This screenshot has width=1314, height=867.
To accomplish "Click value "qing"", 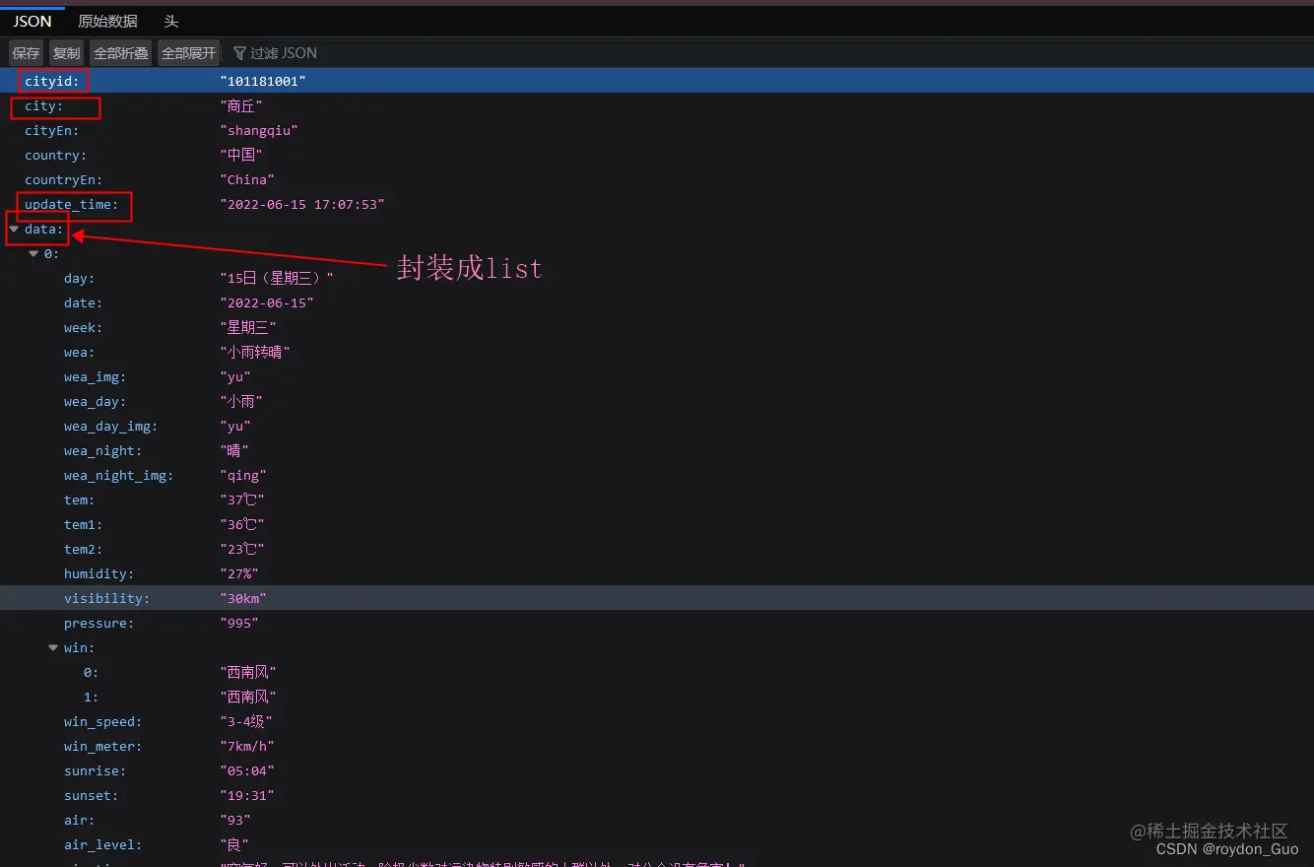I will point(243,475).
